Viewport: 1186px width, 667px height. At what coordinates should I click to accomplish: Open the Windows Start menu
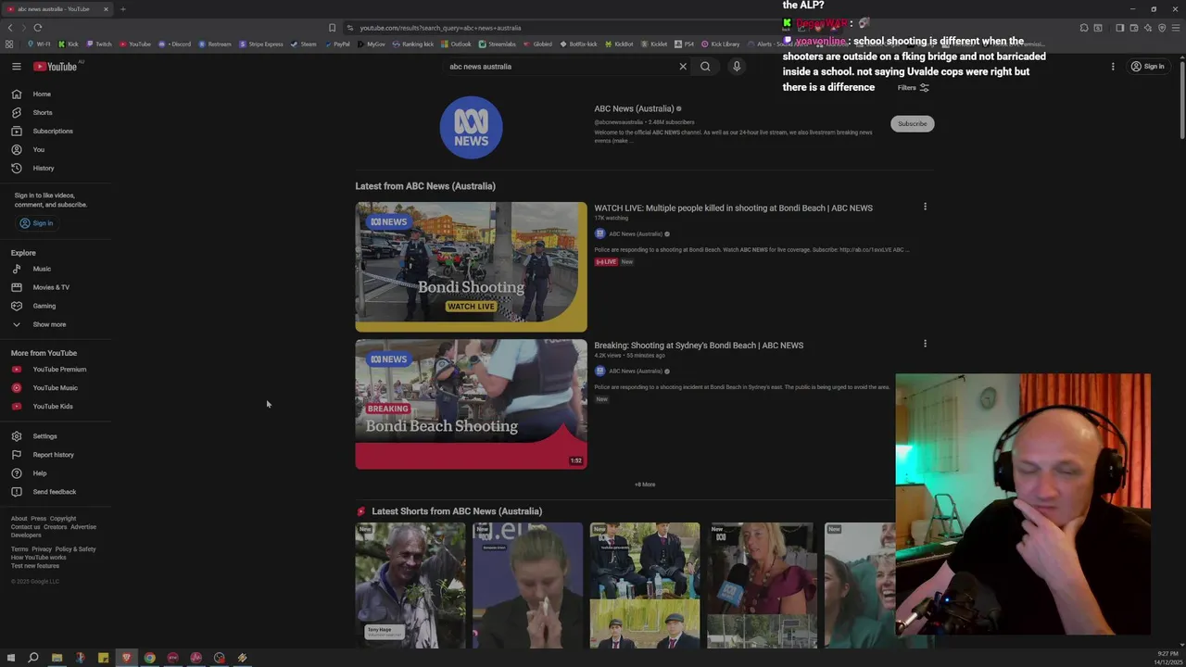(x=10, y=658)
